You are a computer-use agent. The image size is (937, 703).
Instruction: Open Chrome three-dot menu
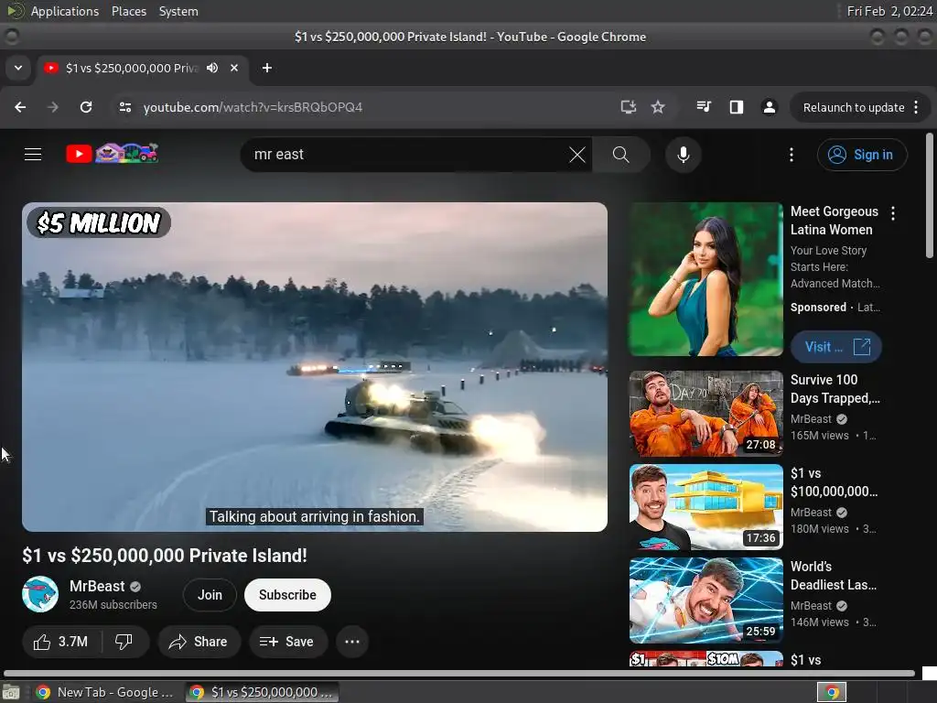[916, 108]
